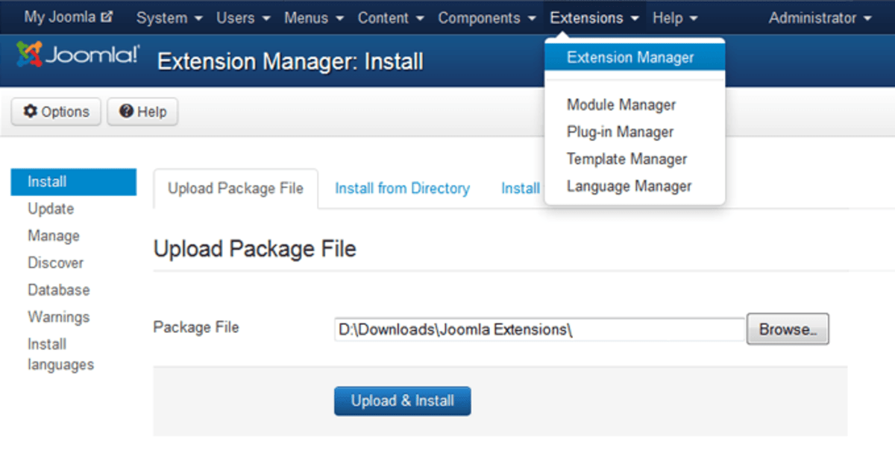Click the Extension Manager: Install title
This screenshot has width=895, height=456.
pyautogui.click(x=290, y=61)
